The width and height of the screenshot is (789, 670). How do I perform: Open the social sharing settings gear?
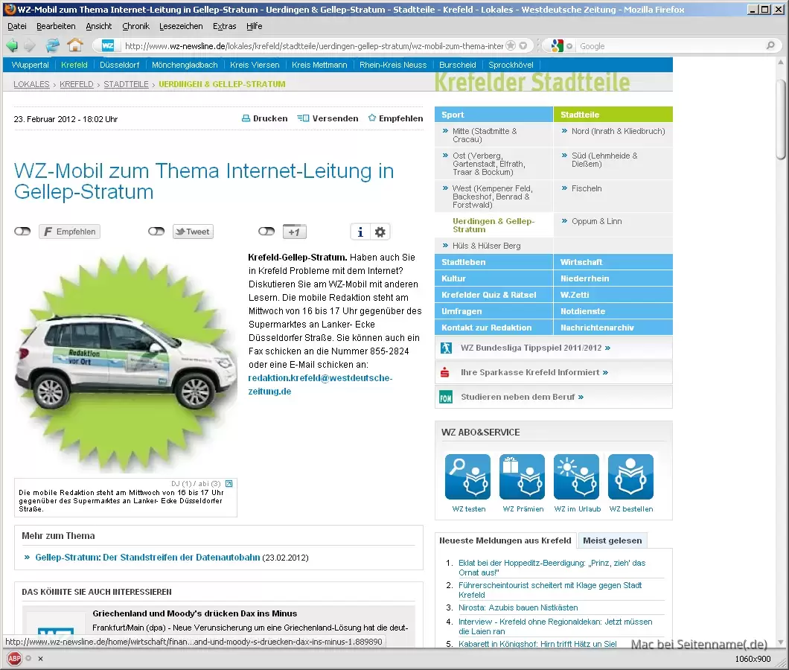tap(380, 232)
